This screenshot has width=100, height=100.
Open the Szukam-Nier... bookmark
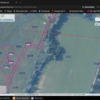pyautogui.click(x=77, y=11)
